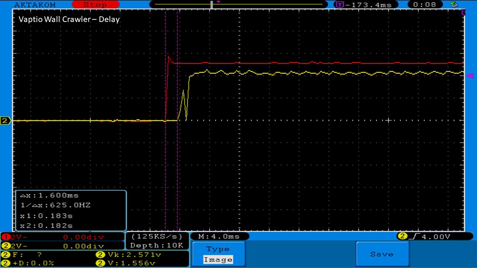477x268 pixels.
Task: Click the purple T trigger position icon
Action: pos(339,5)
